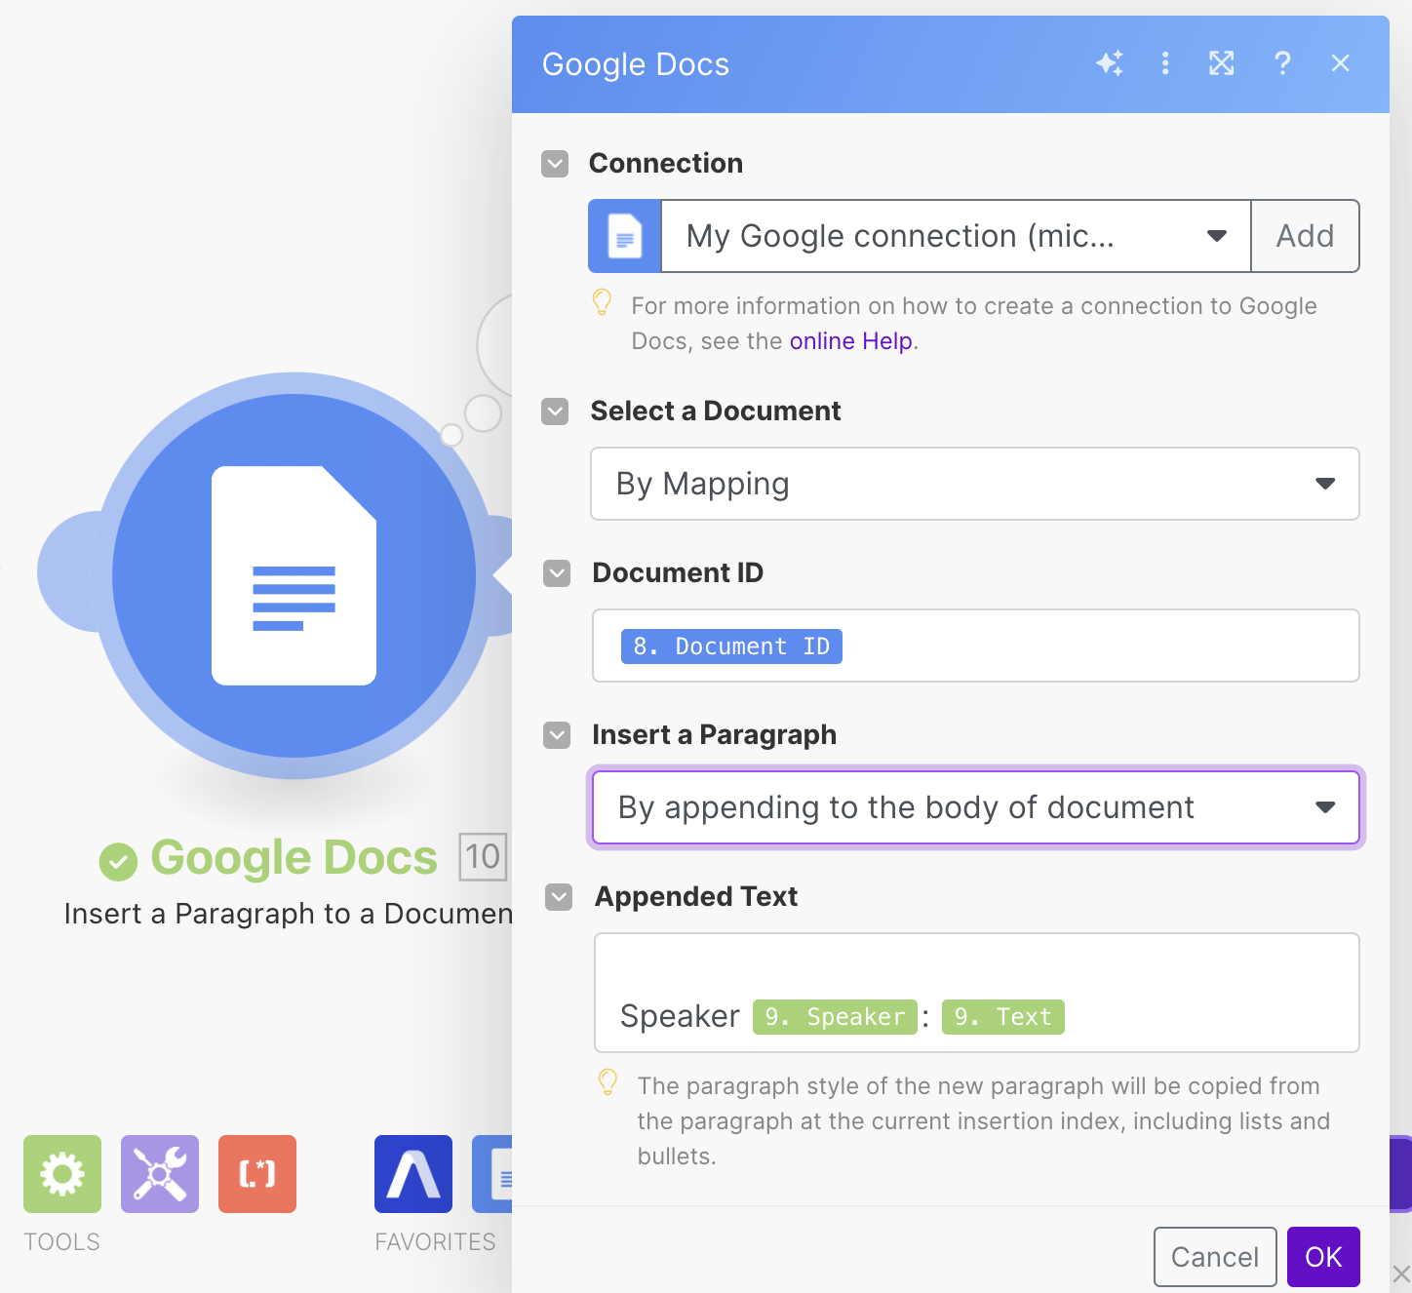Screen dimensions: 1412x1293
Task: Click the Google Docs connection icon
Action: click(x=625, y=236)
